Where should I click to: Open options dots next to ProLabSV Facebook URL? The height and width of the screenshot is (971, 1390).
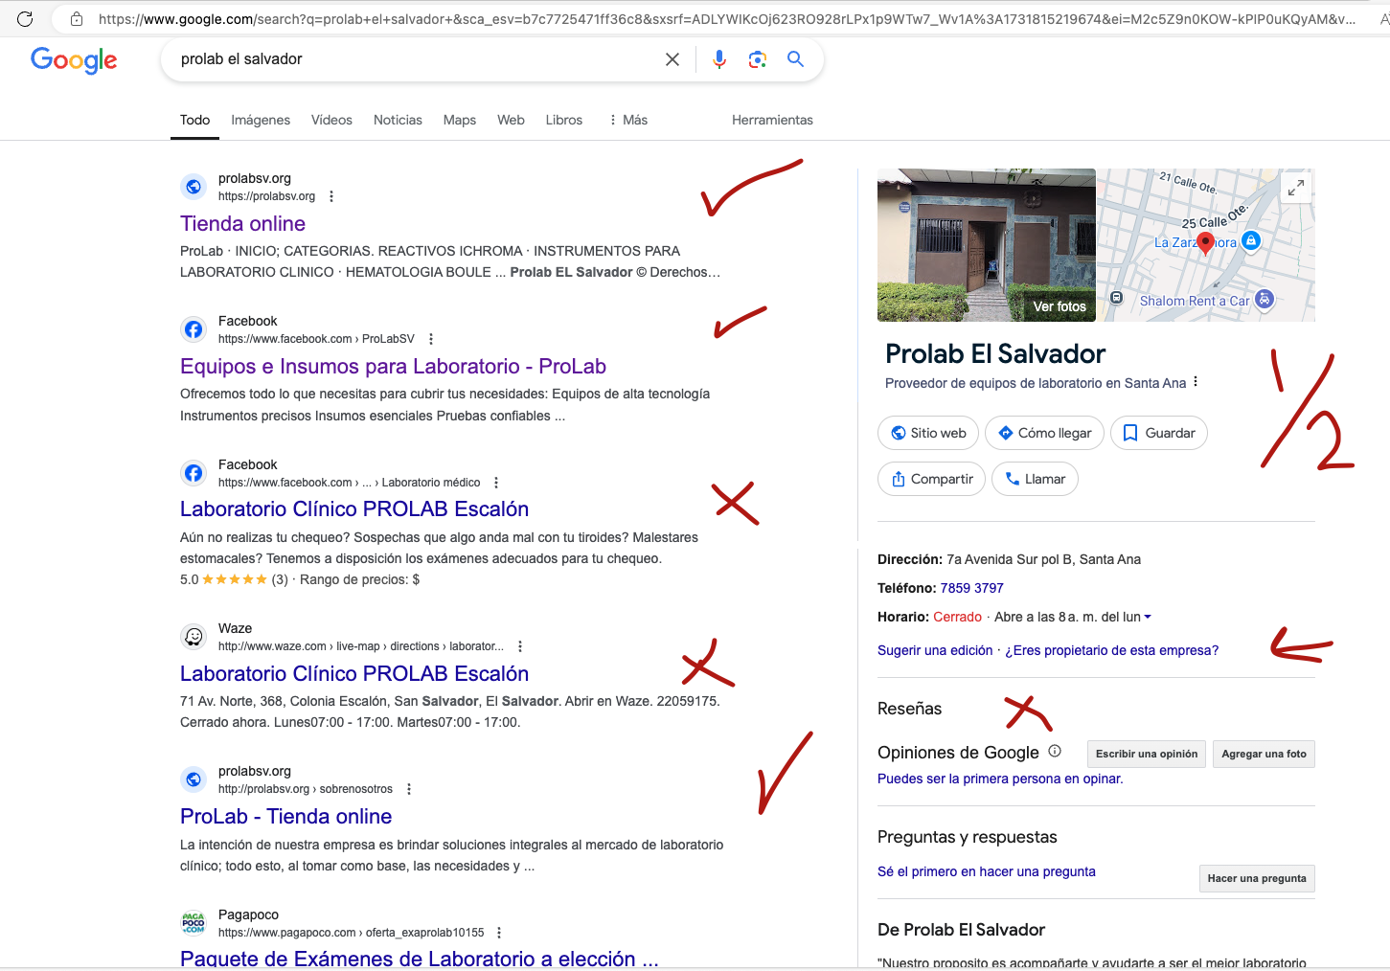point(431,339)
